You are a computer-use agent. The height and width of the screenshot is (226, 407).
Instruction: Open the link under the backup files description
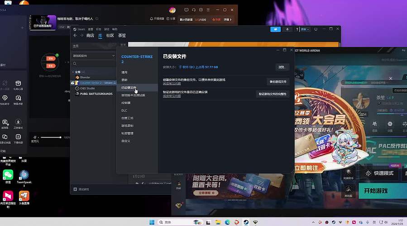coord(172,84)
